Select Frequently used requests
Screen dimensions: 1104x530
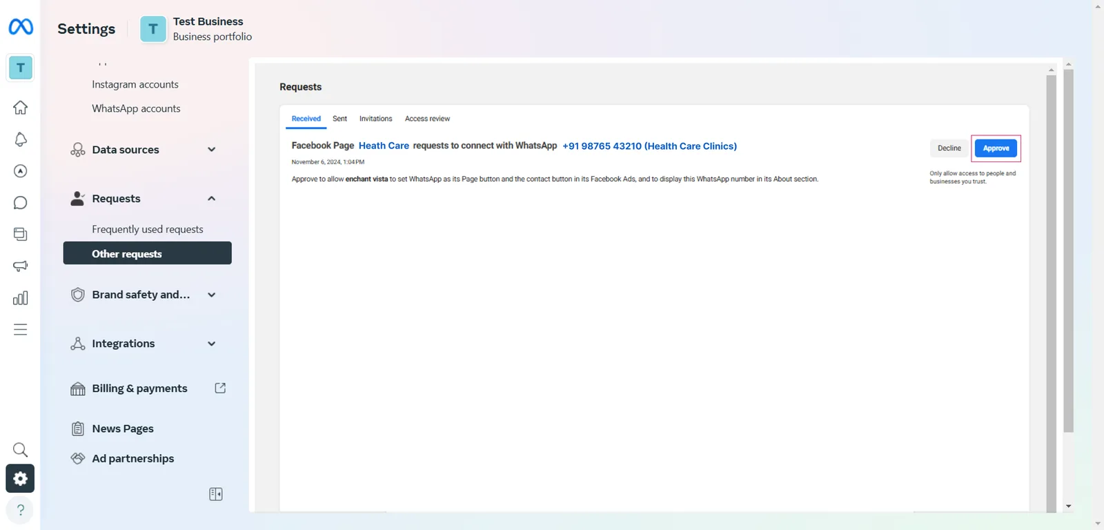tap(148, 229)
